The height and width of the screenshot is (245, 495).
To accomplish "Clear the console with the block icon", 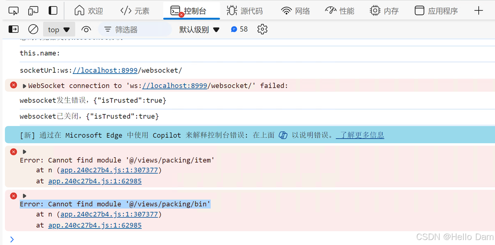I will coord(33,29).
